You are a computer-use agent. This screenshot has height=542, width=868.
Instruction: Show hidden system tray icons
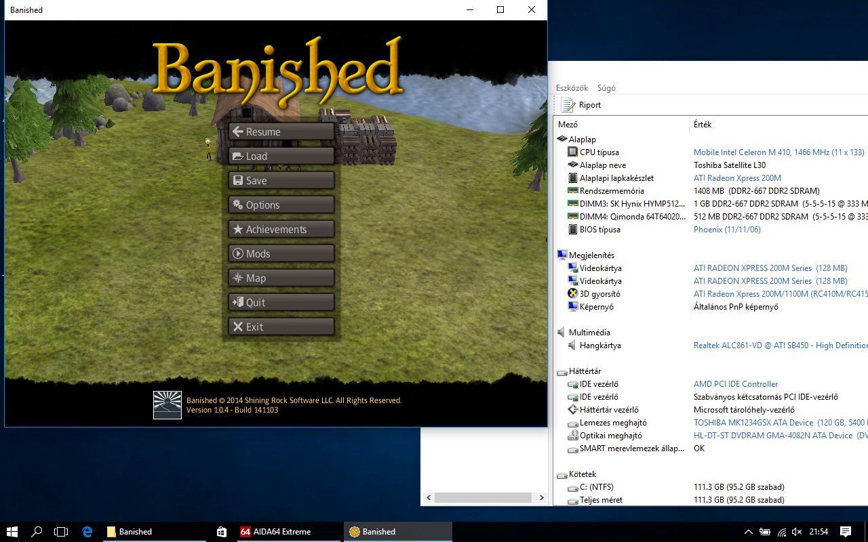748,532
